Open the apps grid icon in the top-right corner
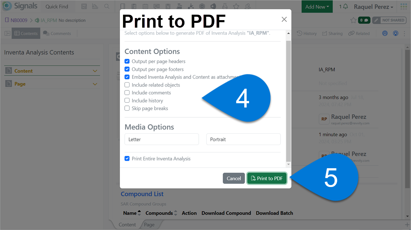The height and width of the screenshot is (230, 411). [403, 6]
